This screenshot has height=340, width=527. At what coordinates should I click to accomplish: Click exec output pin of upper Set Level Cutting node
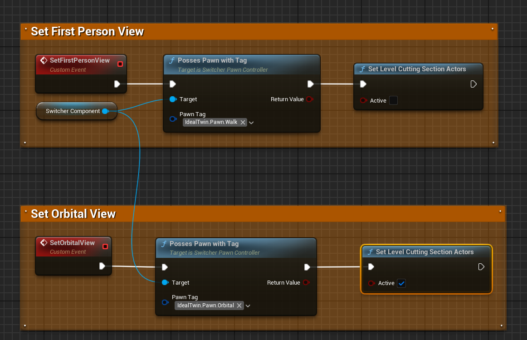(473, 84)
